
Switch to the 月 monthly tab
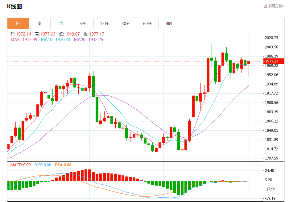(61, 23)
